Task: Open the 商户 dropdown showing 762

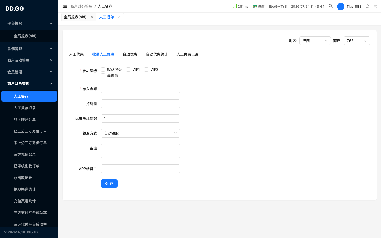Action: 357,41
